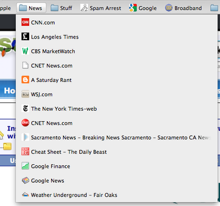
Task: Open CNN.com bookmark
Action: 117,23
